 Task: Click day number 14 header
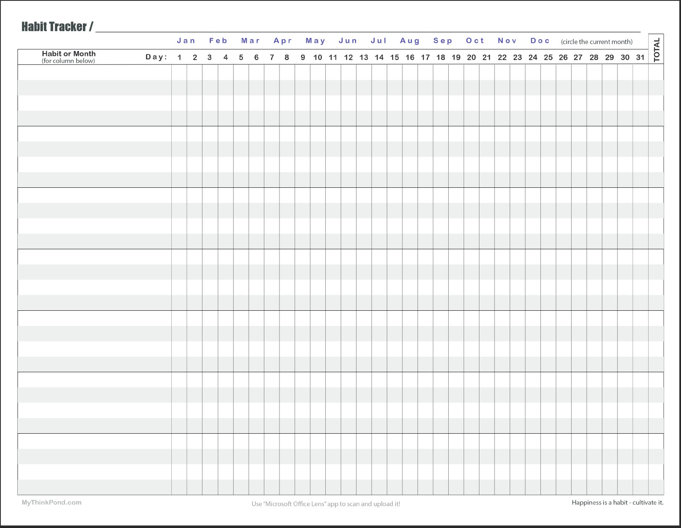[x=379, y=57]
